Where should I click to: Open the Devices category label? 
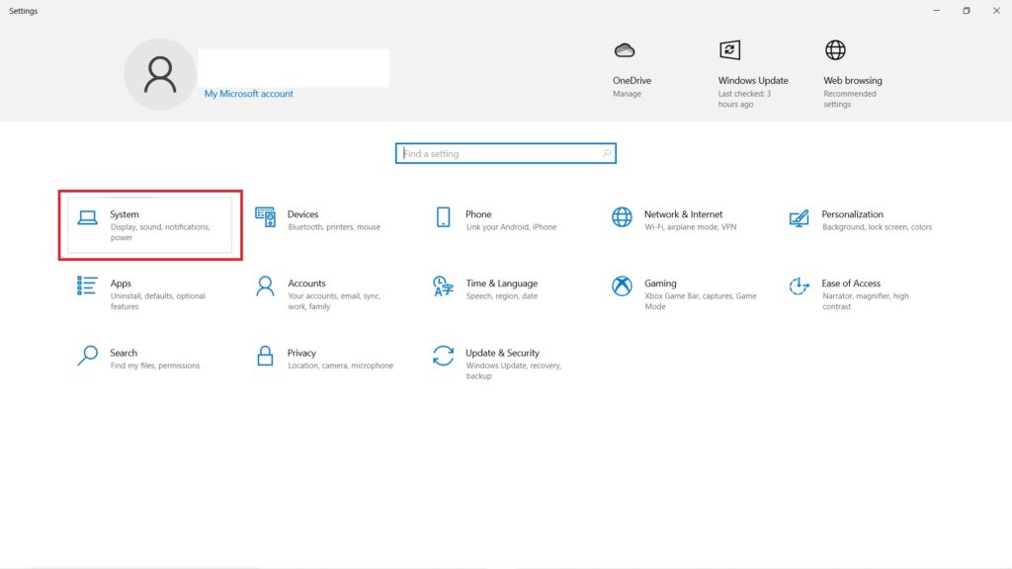[302, 214]
